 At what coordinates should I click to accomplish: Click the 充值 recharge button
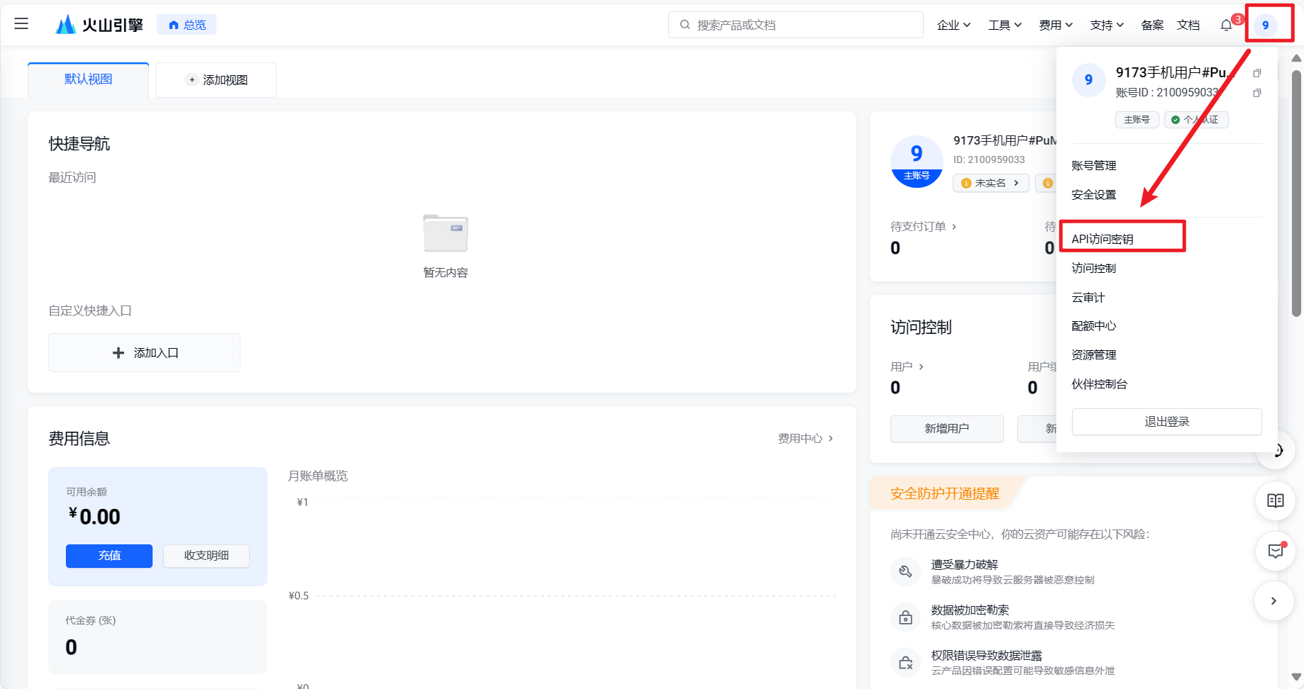pos(109,556)
